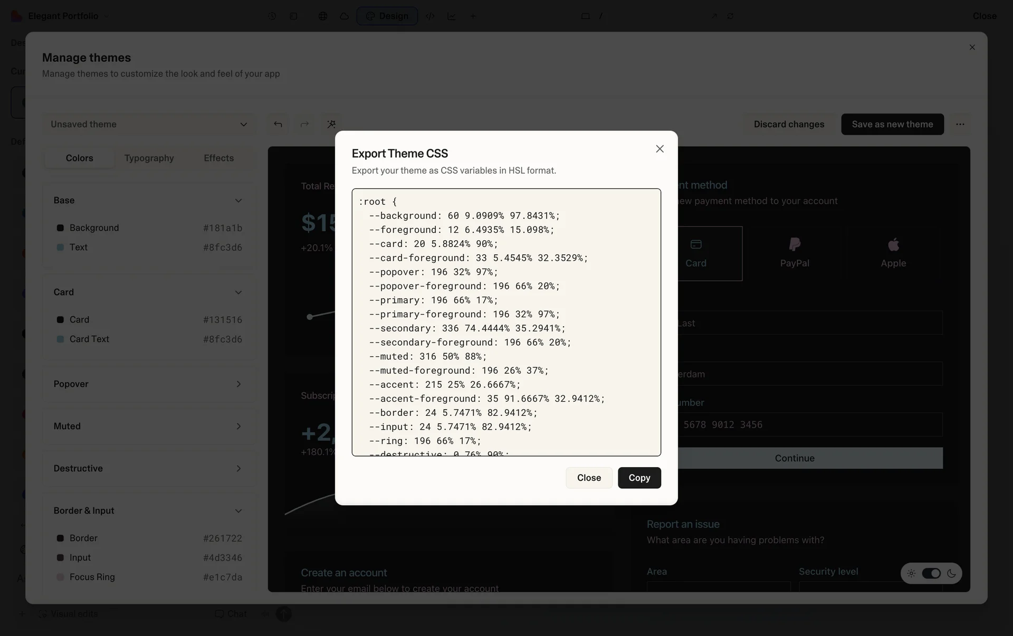Click the Background color swatch
The height and width of the screenshot is (636, 1013).
pos(60,228)
